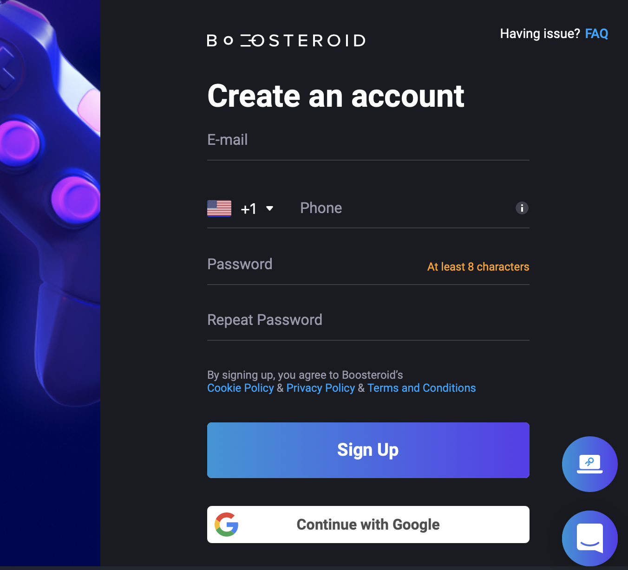The height and width of the screenshot is (570, 628).
Task: Open the connection test laptop button
Action: pos(590,464)
